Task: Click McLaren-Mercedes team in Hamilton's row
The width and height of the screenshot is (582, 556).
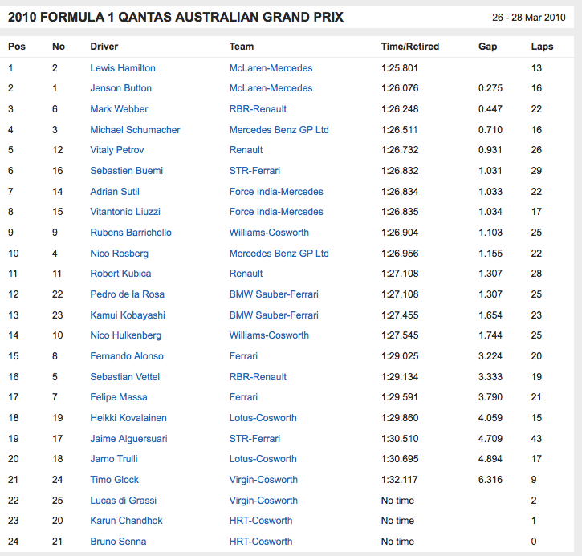Action: point(271,68)
